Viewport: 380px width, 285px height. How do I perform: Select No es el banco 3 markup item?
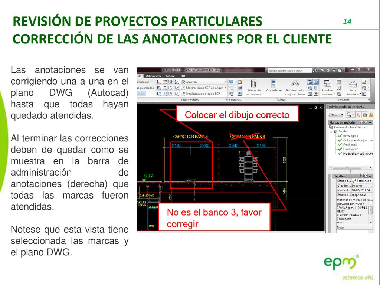pos(358,154)
